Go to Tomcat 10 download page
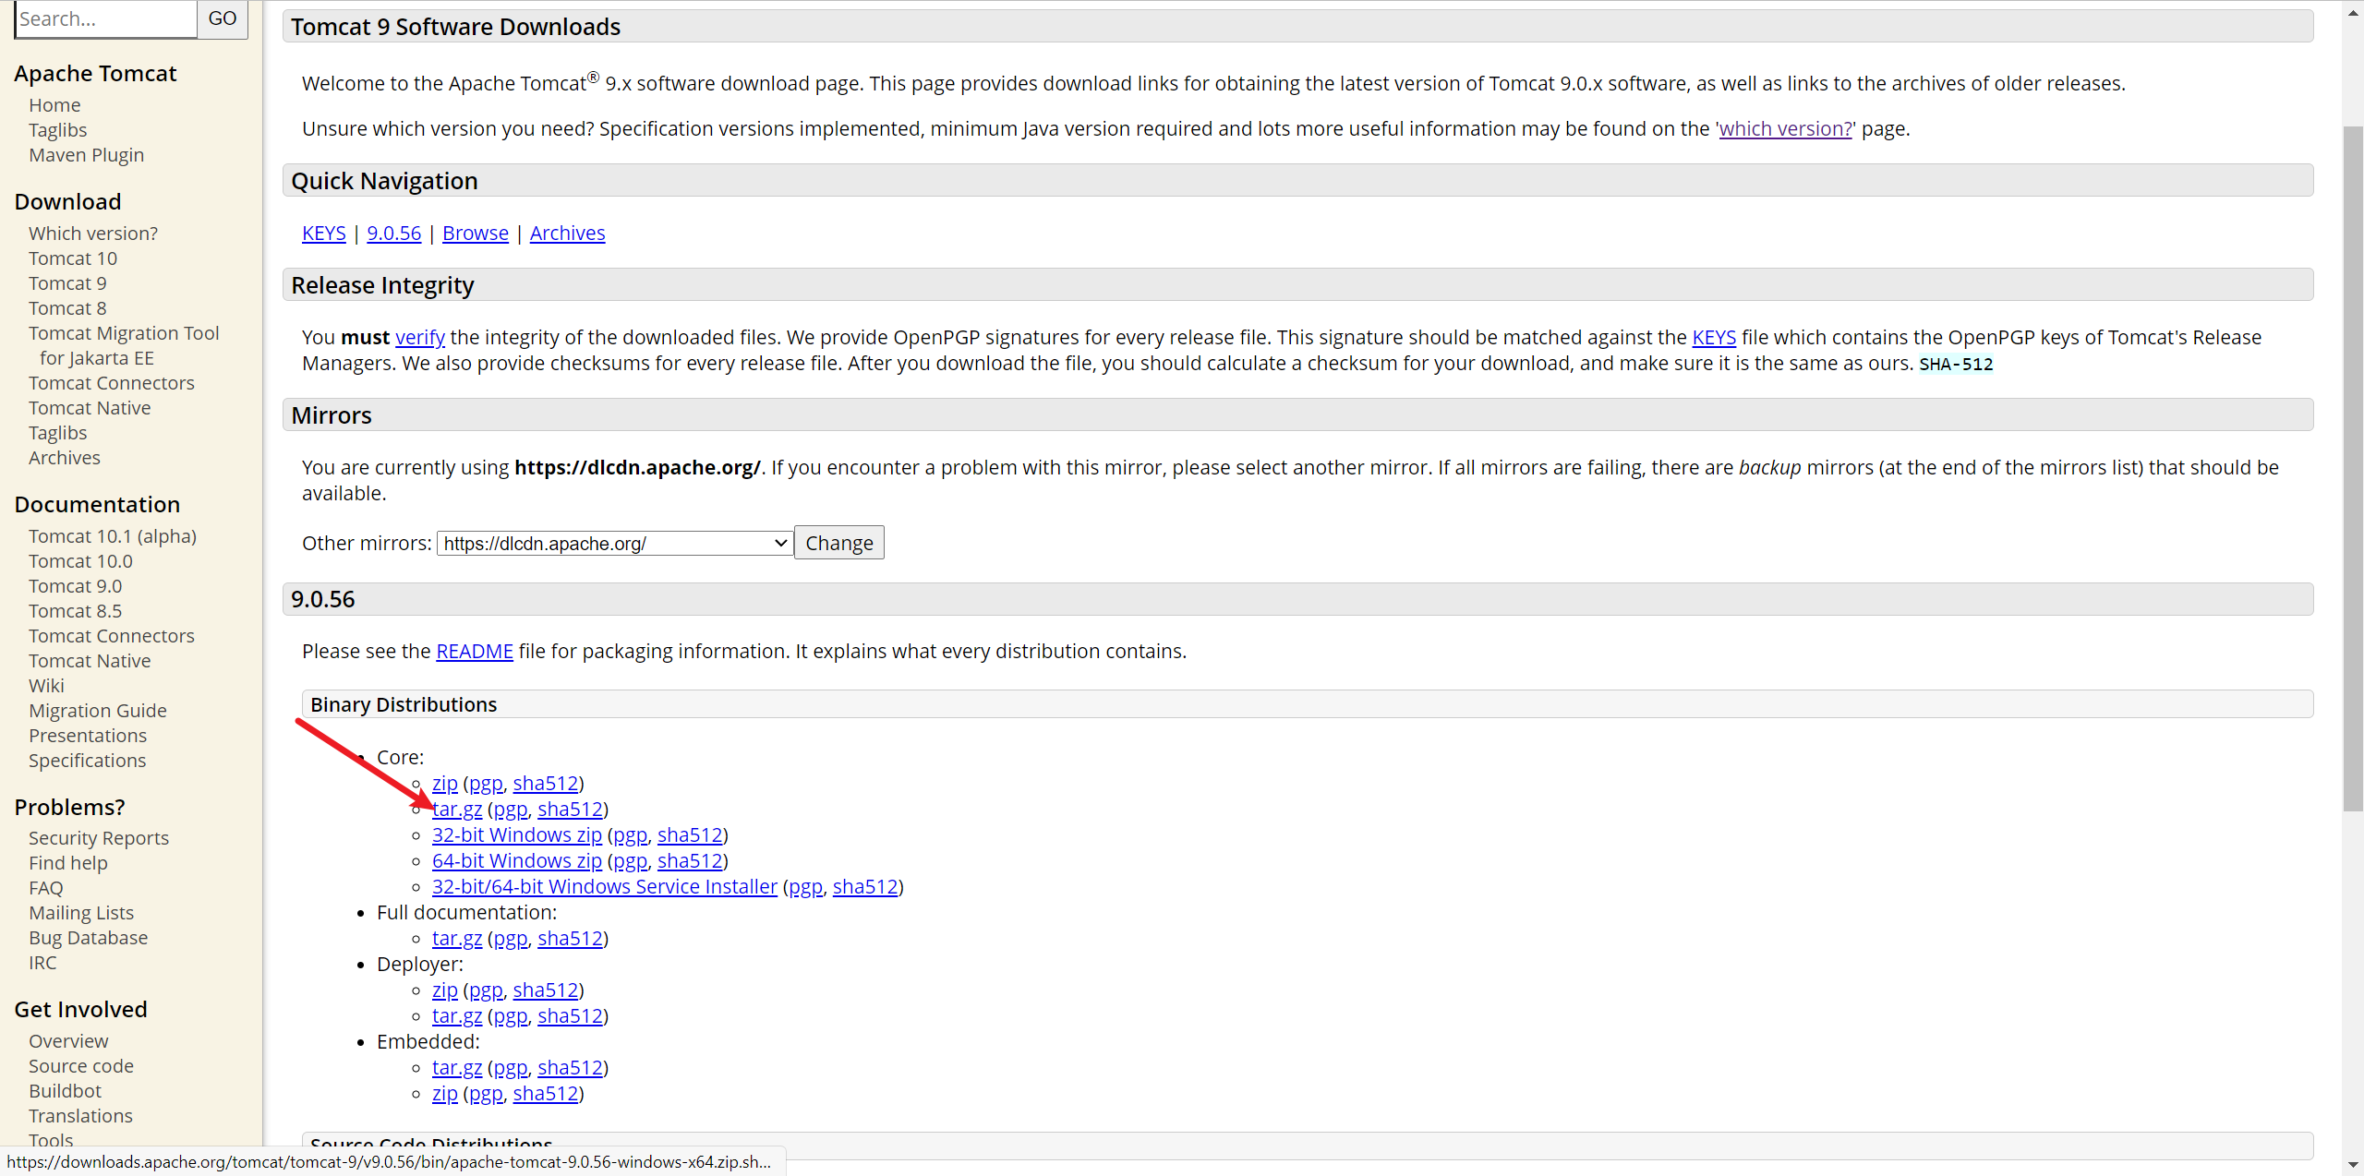Screen dimensions: 2364x1176 (x=73, y=258)
